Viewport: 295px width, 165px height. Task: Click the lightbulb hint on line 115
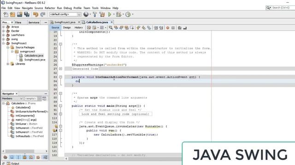coord(56,126)
